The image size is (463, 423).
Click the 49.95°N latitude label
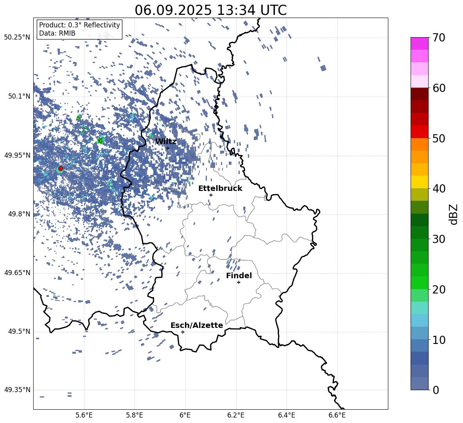click(x=17, y=155)
